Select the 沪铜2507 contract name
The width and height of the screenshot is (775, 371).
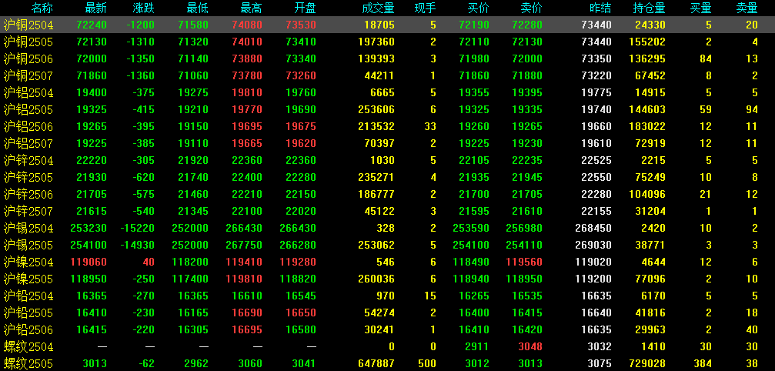click(28, 75)
